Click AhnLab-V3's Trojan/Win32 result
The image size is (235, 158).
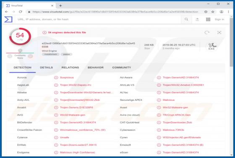(x=183, y=85)
